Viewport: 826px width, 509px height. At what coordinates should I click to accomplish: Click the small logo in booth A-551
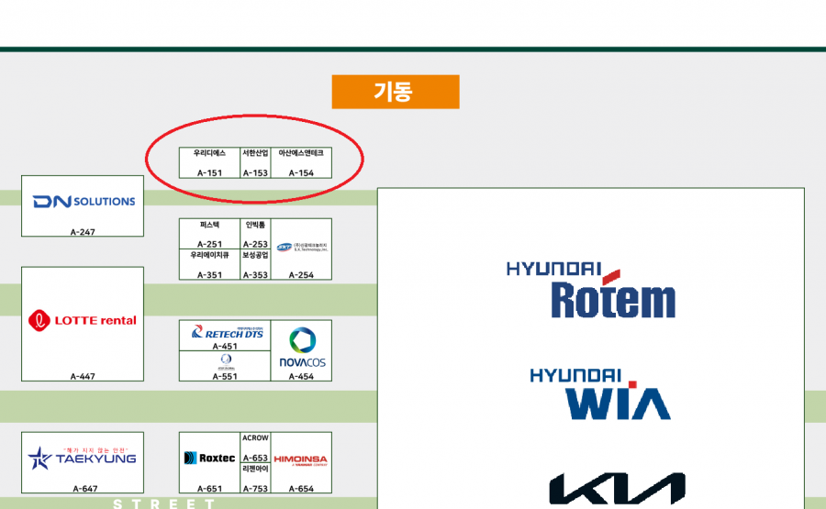pyautogui.click(x=226, y=361)
